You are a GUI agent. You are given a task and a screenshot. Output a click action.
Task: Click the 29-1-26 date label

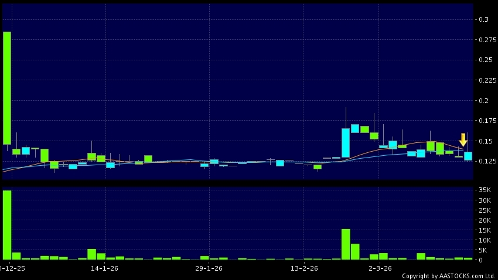pyautogui.click(x=209, y=268)
